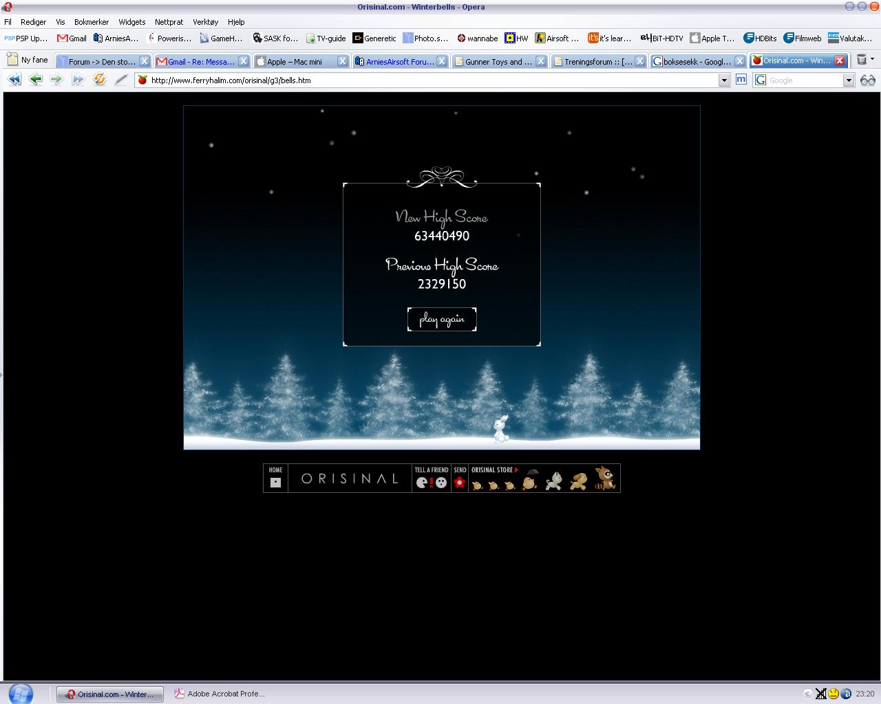
Task: Open the Verktøy menu
Action: point(205,22)
